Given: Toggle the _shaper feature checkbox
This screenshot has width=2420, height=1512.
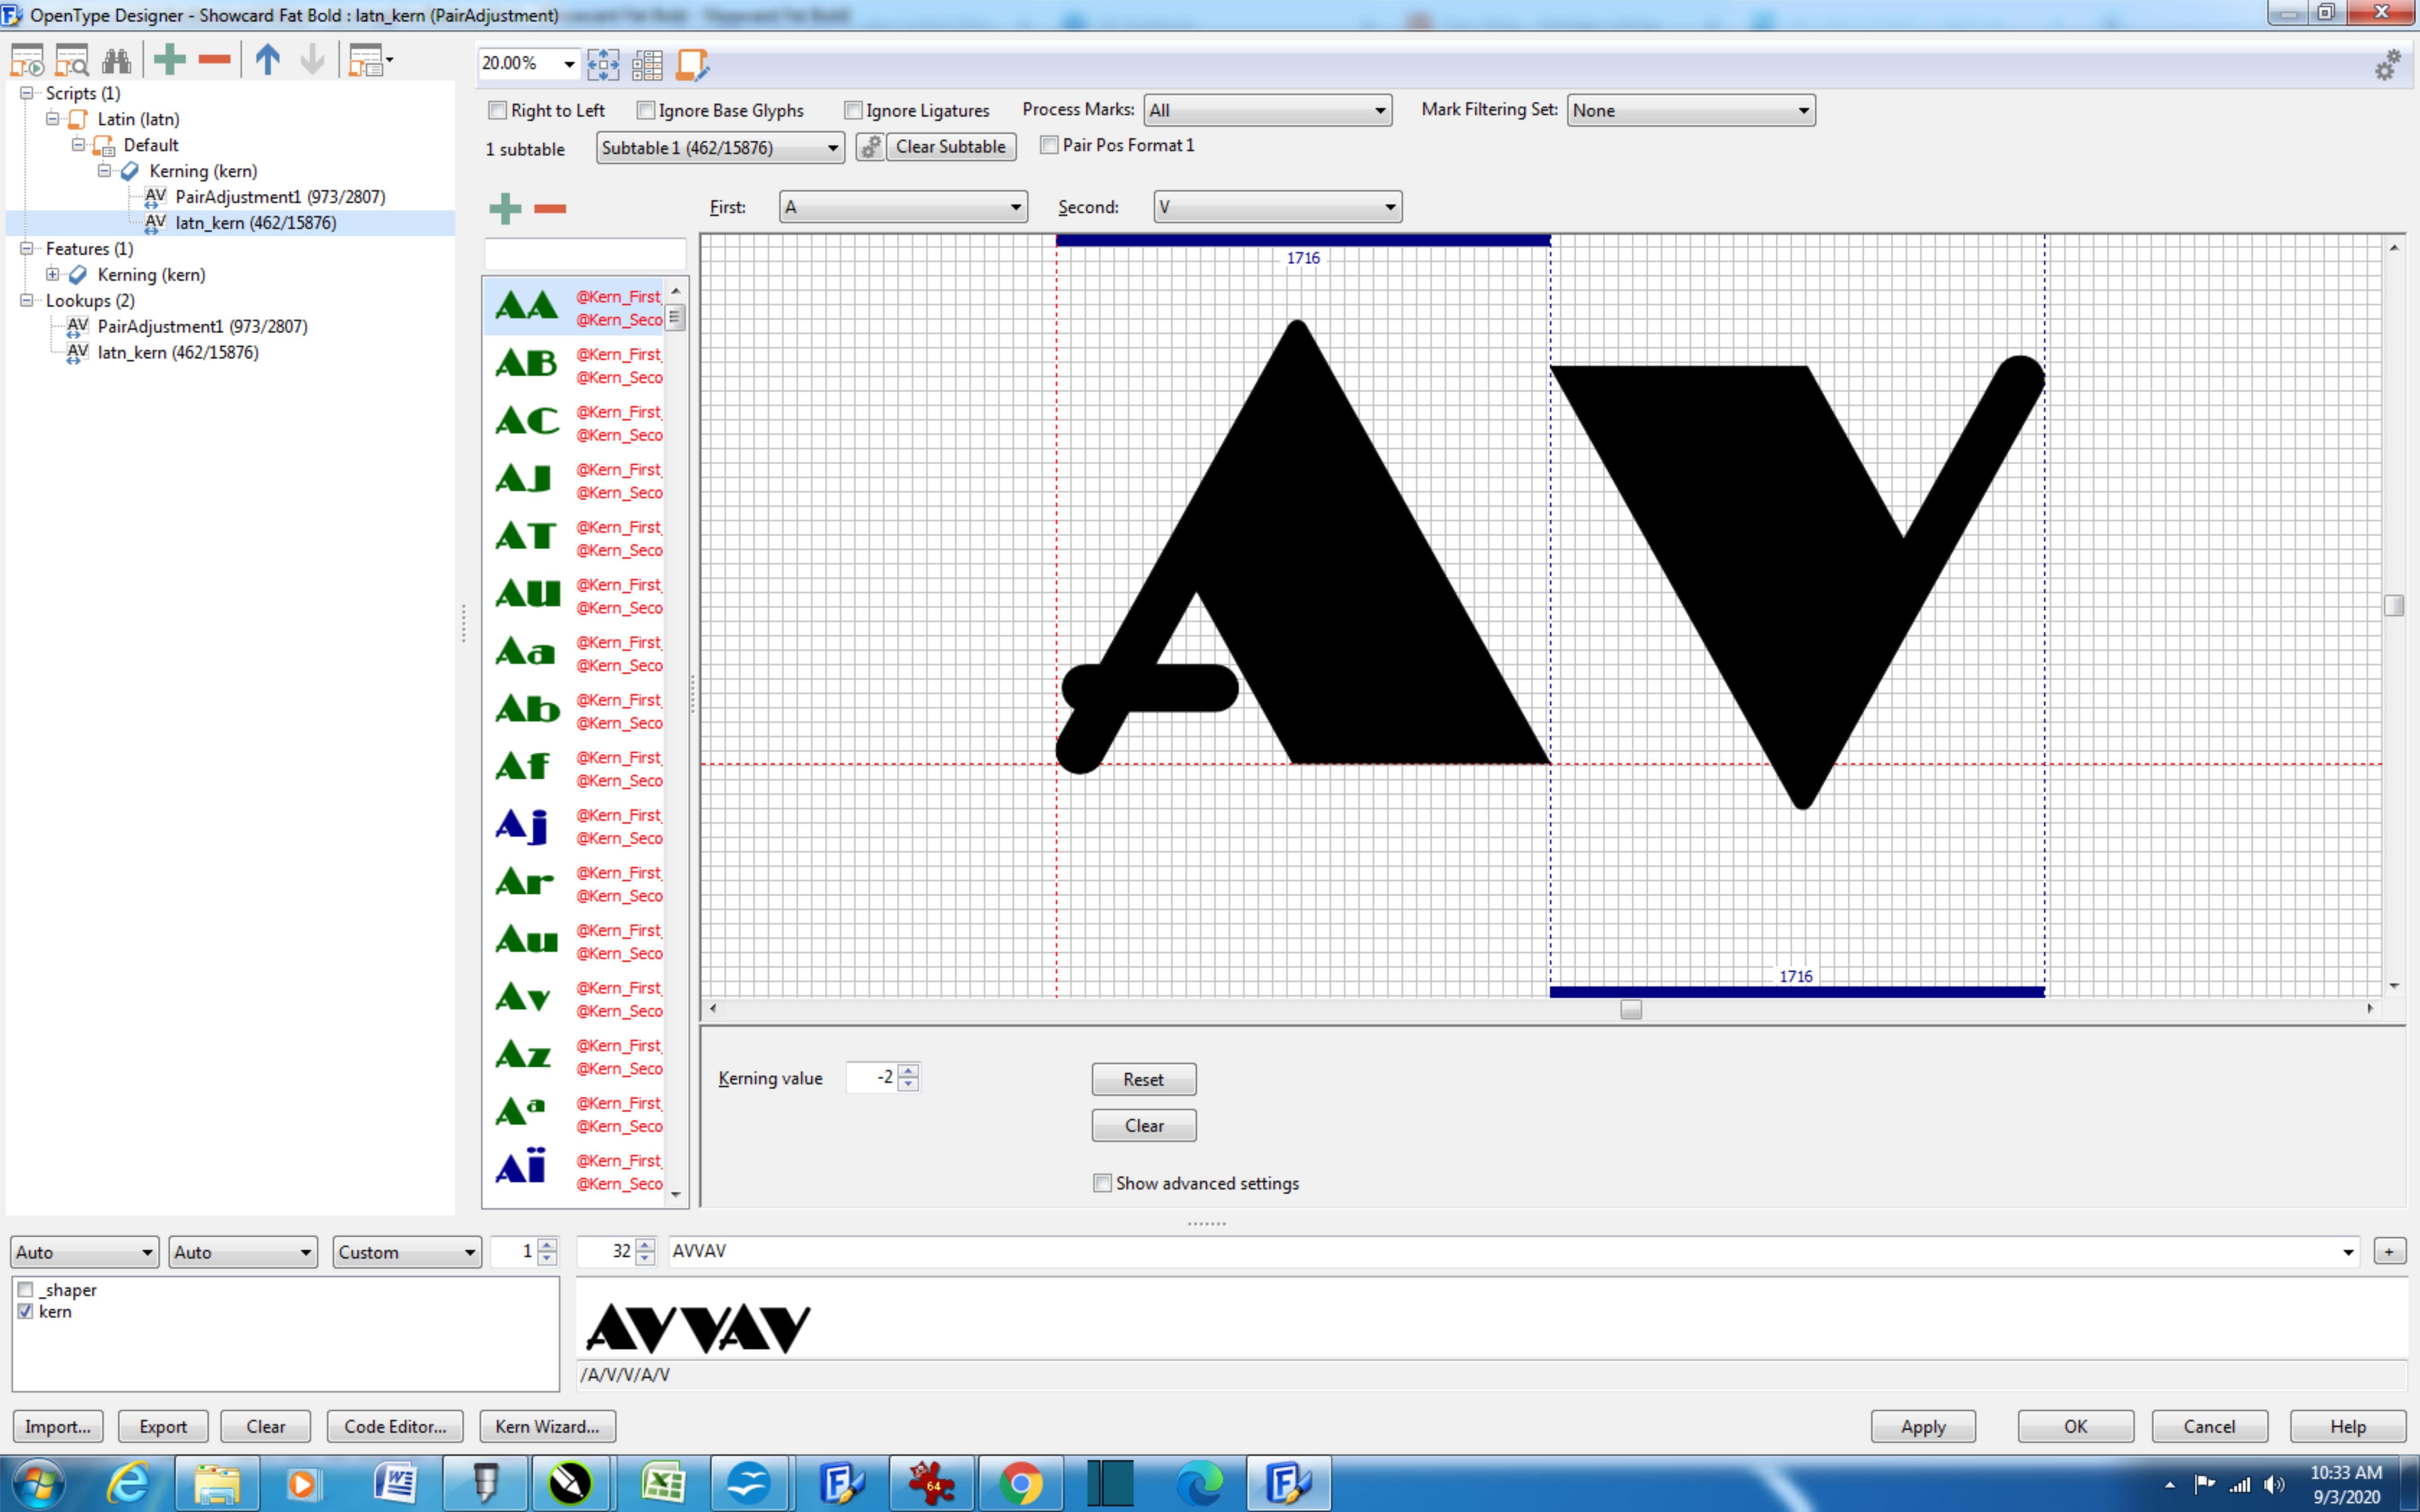Looking at the screenshot, I should click(x=26, y=1290).
